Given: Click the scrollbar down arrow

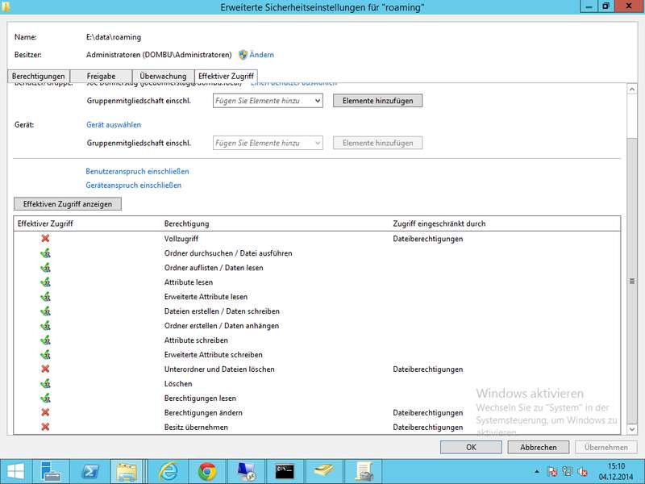Looking at the screenshot, I should 632,429.
